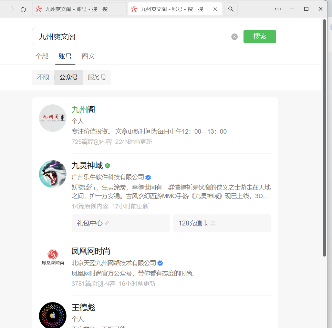
Task: Click mini-program icon next to 128充值卡
Action: 213,223
